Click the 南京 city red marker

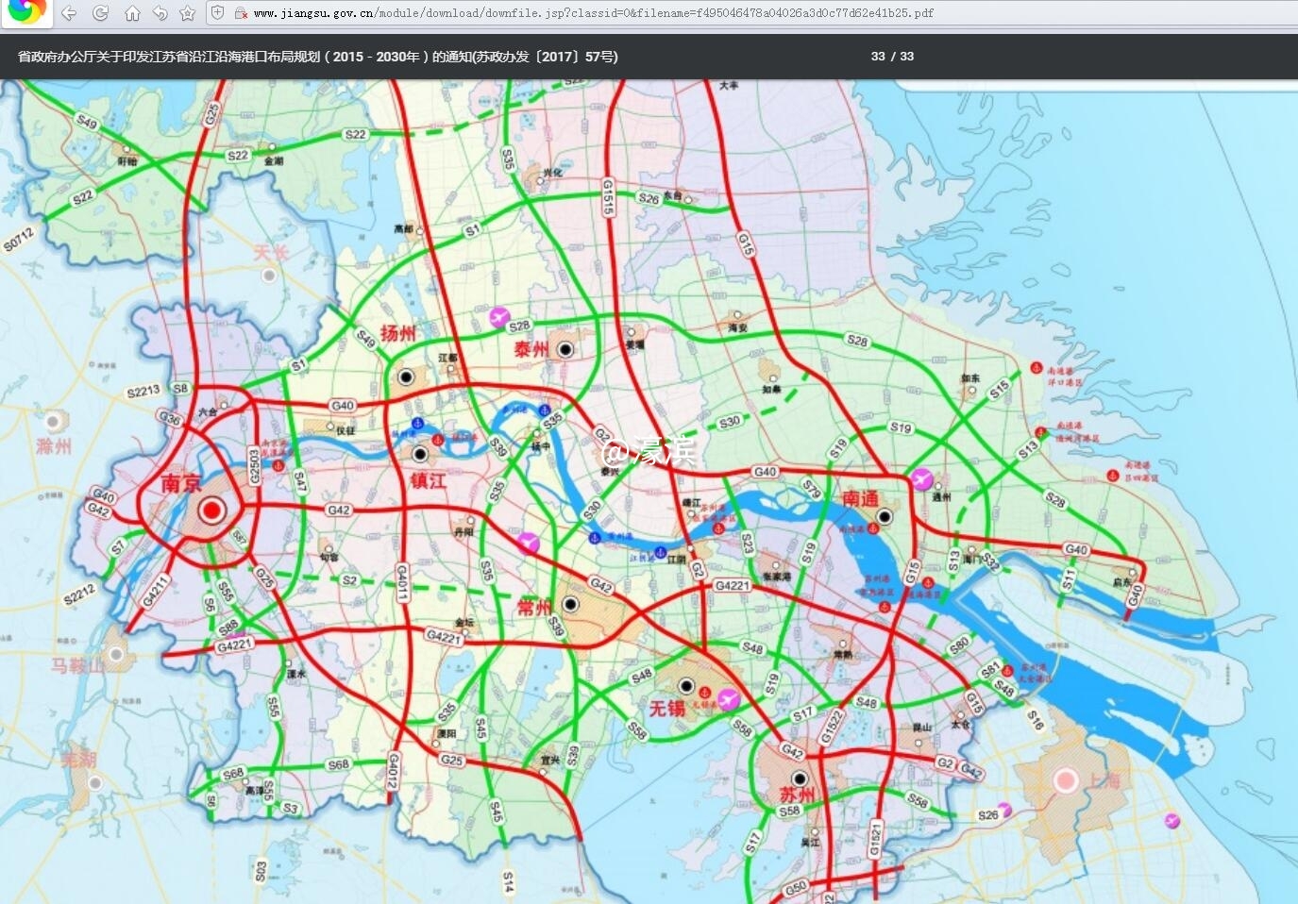(212, 511)
